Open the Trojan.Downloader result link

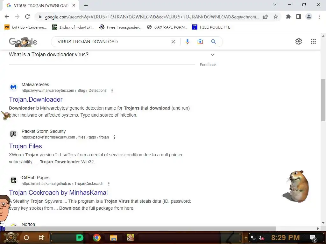pyautogui.click(x=36, y=99)
